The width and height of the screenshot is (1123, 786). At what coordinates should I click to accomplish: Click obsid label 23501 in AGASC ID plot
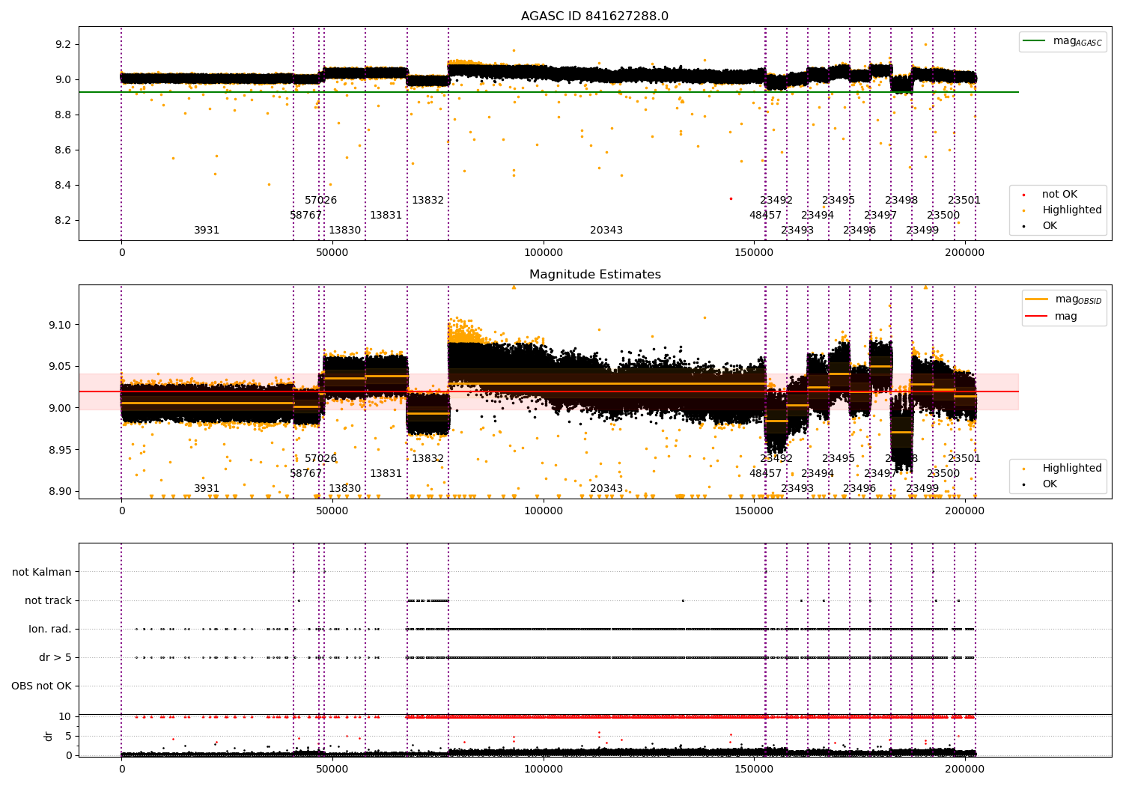(964, 201)
